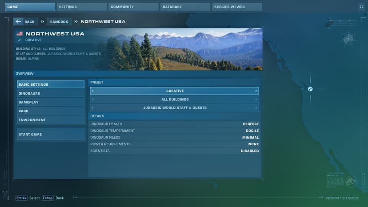Click Scientists detail row

click(x=174, y=151)
